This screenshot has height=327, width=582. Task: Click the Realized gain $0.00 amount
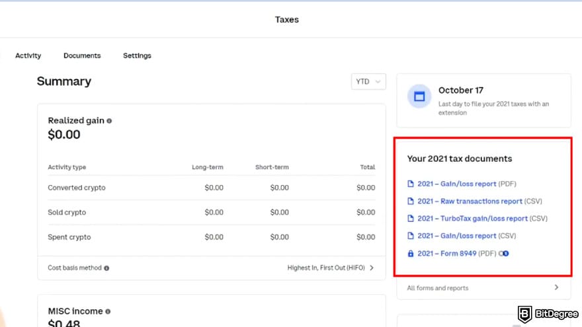tap(64, 135)
